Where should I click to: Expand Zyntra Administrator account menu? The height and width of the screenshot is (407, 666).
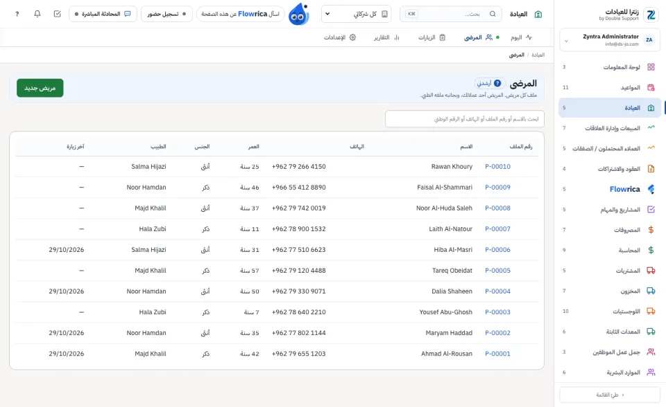(x=610, y=40)
